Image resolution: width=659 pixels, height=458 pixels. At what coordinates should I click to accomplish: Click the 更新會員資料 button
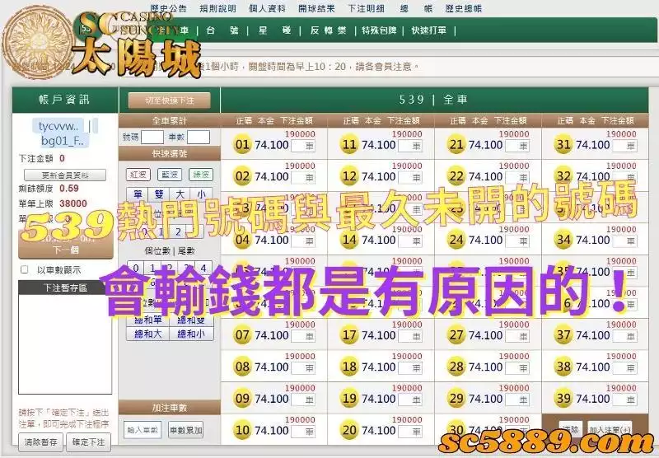65,175
